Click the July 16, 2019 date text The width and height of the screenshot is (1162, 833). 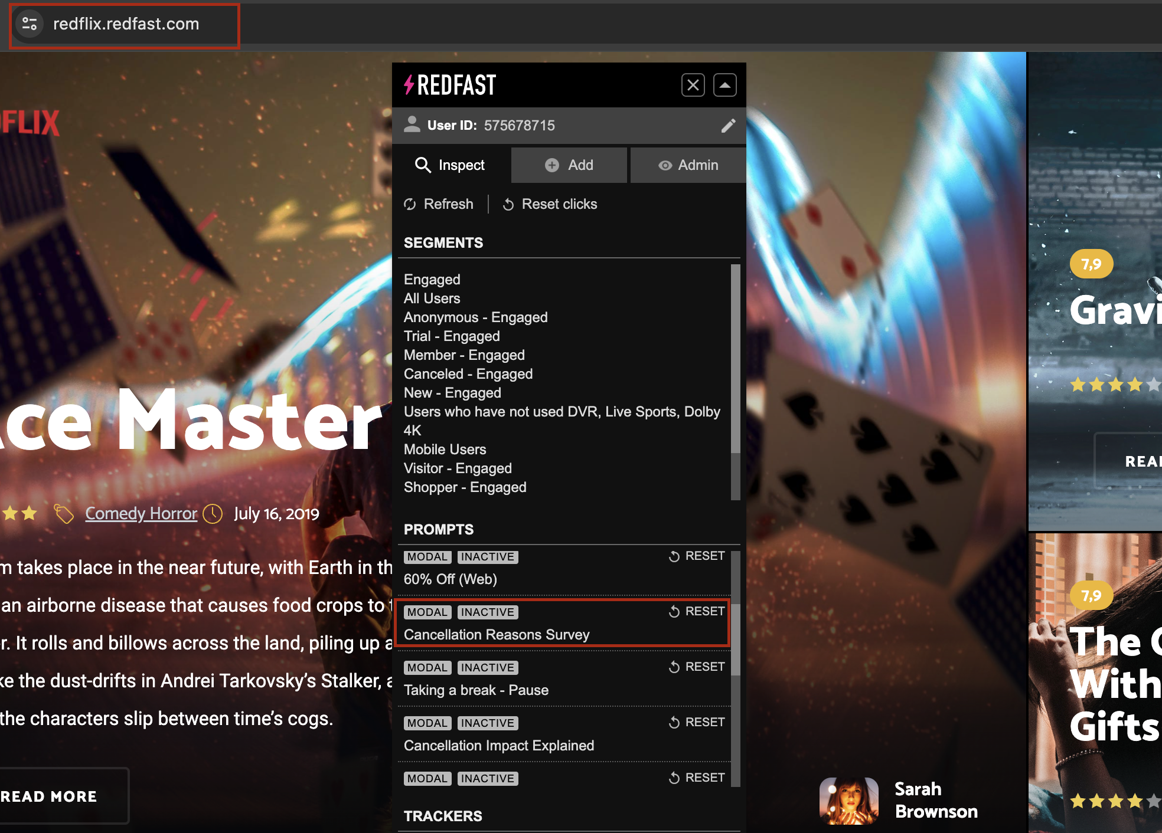(276, 514)
